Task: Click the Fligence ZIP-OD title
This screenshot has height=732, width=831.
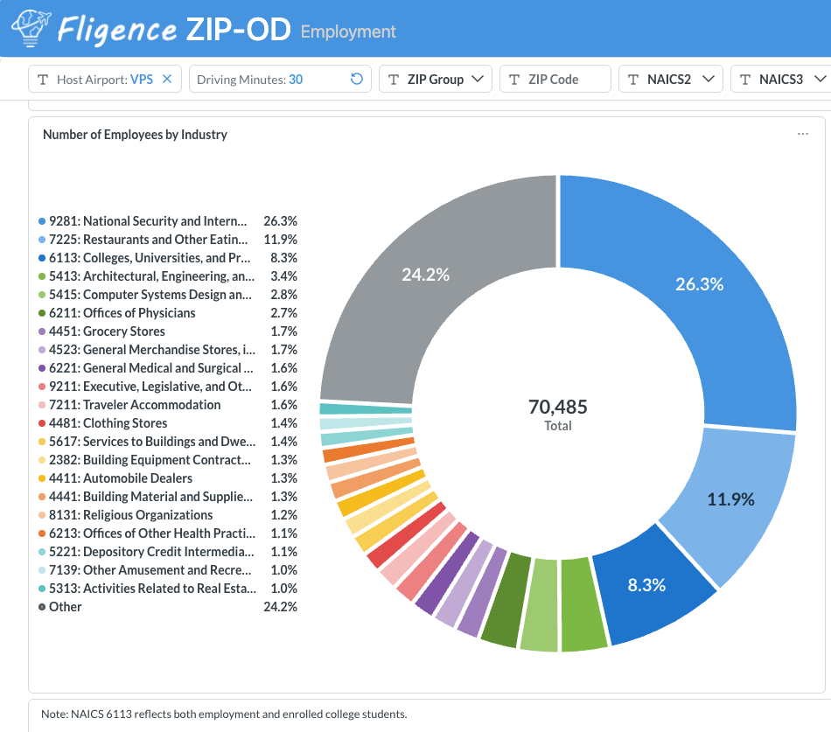Action: click(x=174, y=29)
